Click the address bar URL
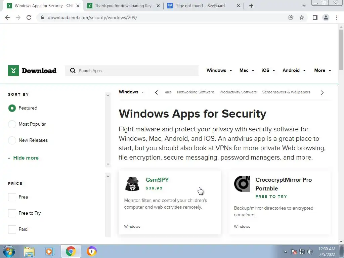 click(92, 17)
